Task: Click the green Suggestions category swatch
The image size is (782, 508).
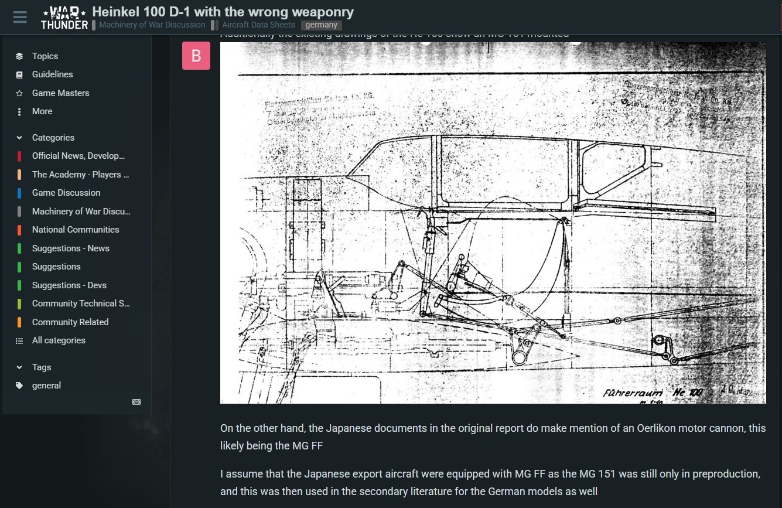Action: pos(19,267)
